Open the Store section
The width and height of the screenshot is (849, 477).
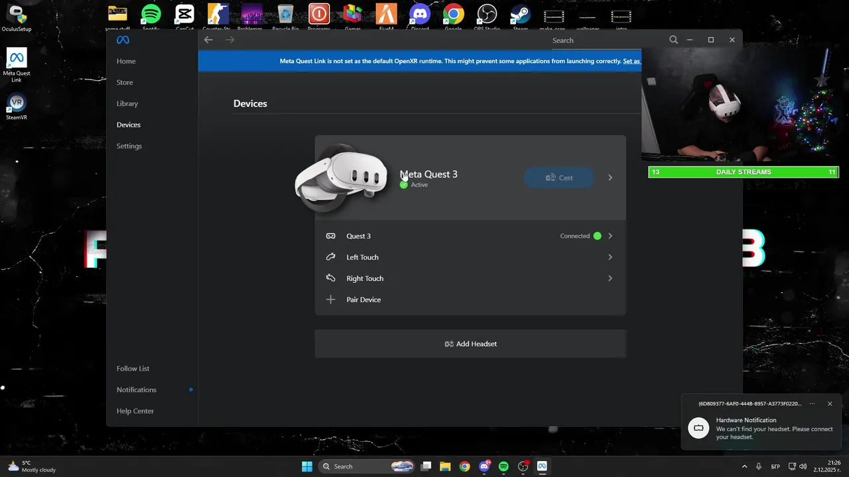coord(125,82)
